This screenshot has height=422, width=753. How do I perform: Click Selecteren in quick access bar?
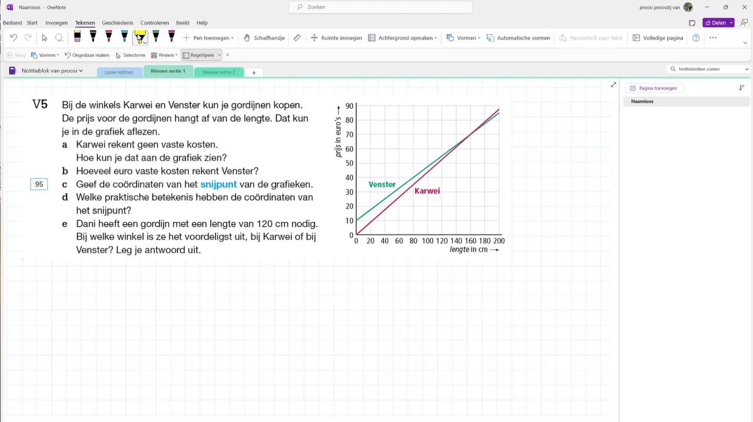click(130, 55)
